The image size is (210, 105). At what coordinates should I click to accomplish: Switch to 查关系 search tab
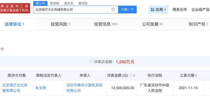69,3
